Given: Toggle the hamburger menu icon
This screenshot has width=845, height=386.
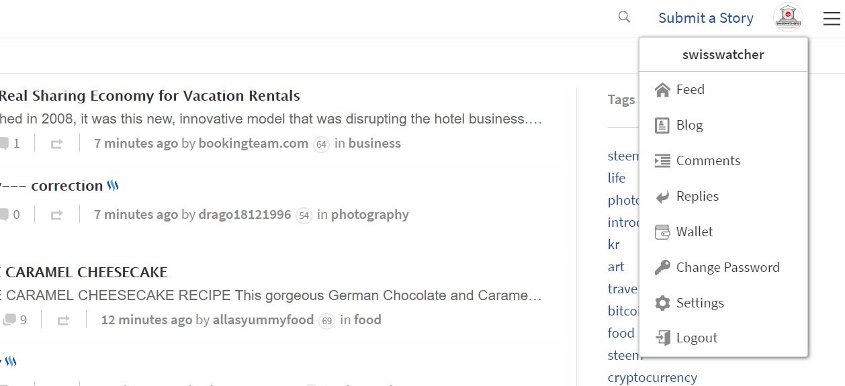Looking at the screenshot, I should (x=831, y=19).
